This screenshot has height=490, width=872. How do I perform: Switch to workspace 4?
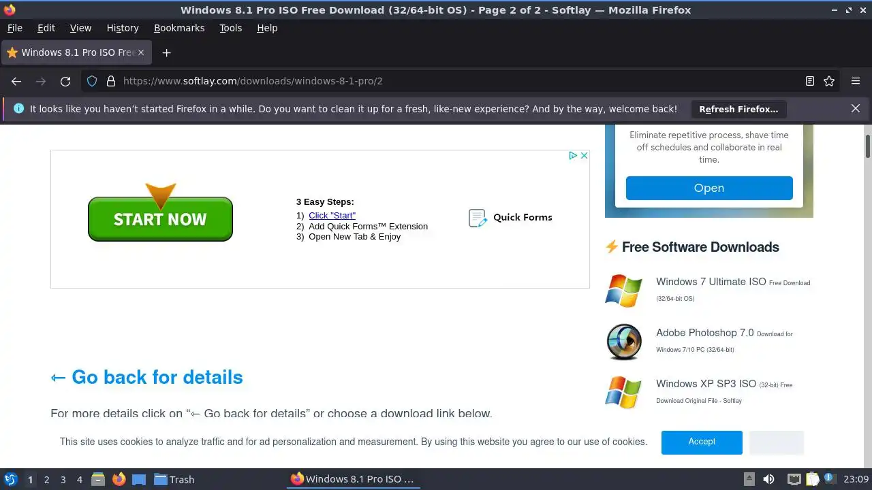tap(79, 480)
